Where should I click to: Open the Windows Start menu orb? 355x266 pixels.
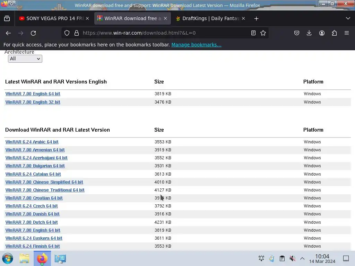click(x=8, y=258)
